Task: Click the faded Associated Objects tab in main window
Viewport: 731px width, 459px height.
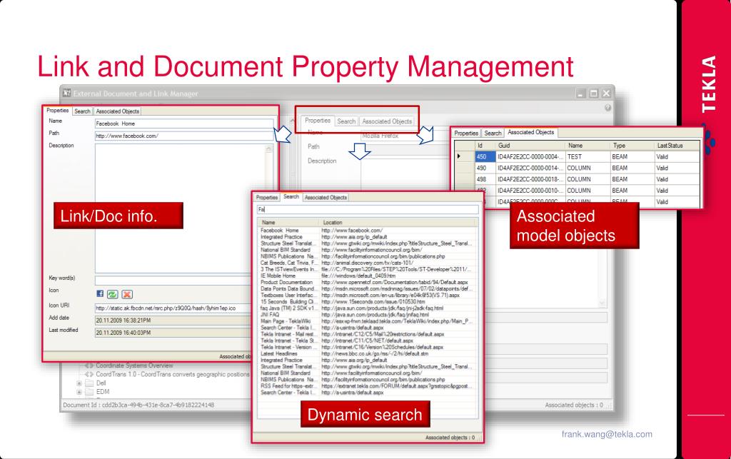Action: 387,121
